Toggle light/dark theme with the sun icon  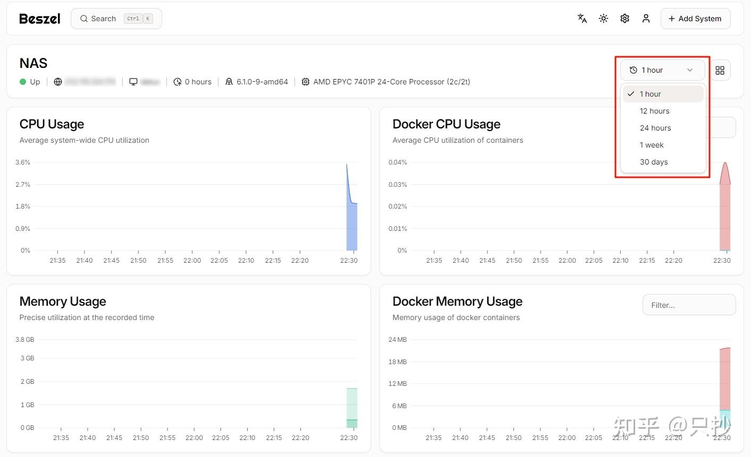pyautogui.click(x=603, y=18)
